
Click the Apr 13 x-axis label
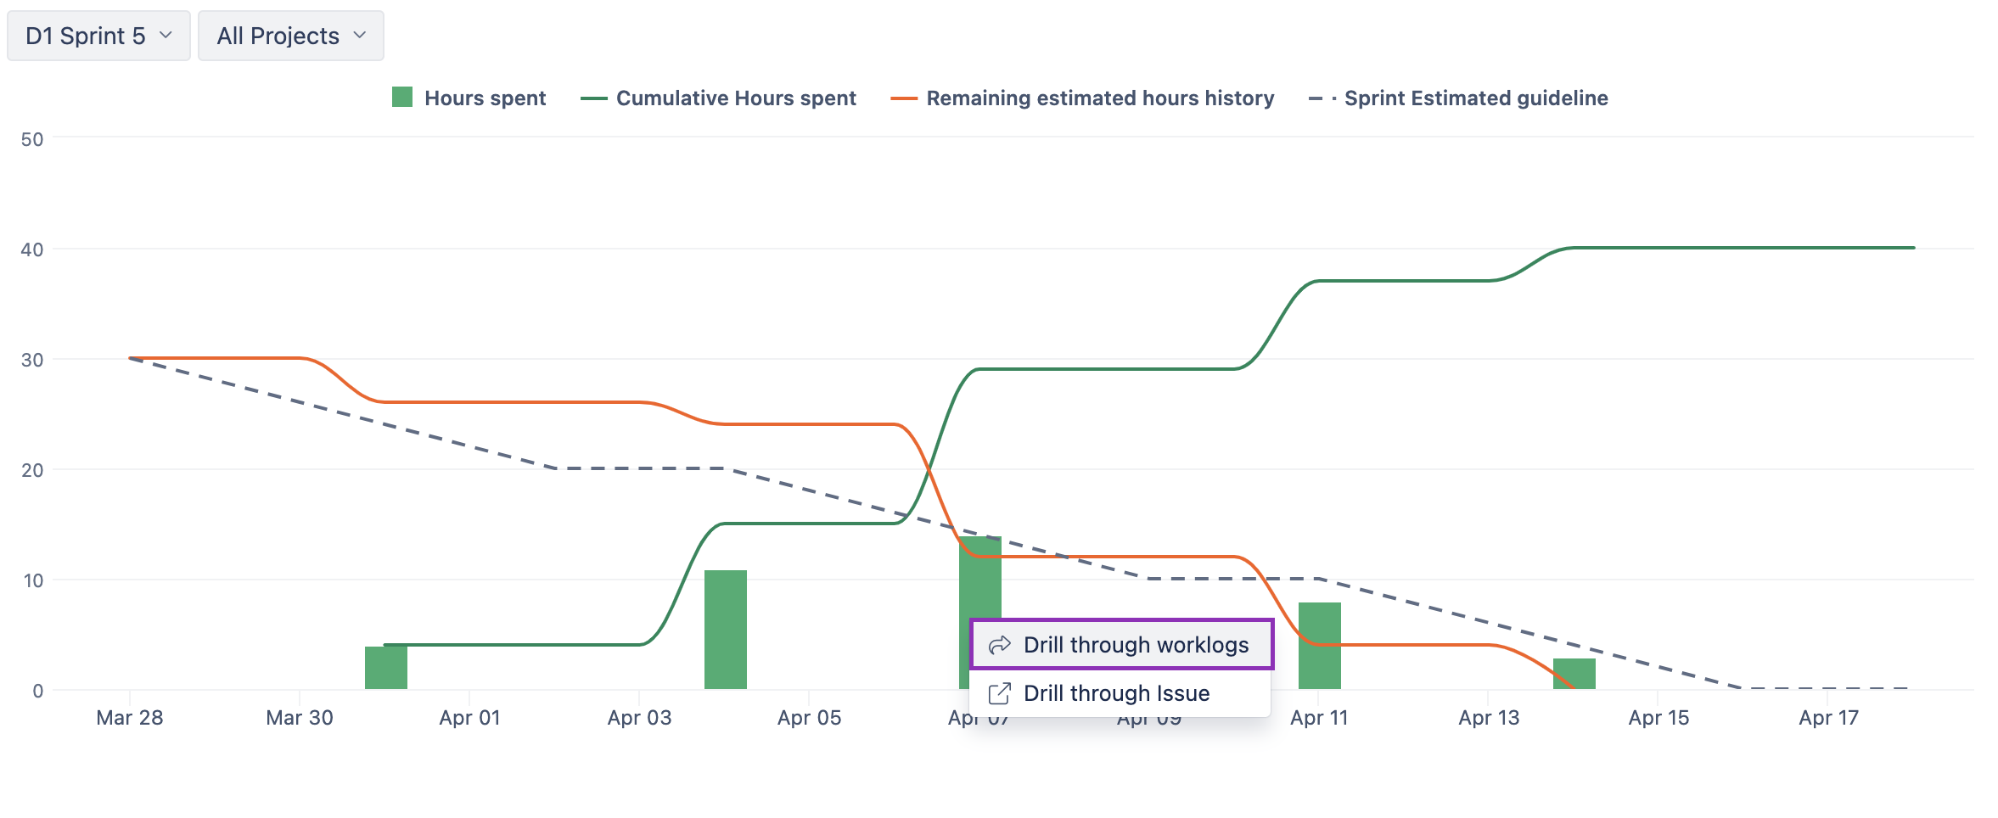(x=1489, y=718)
